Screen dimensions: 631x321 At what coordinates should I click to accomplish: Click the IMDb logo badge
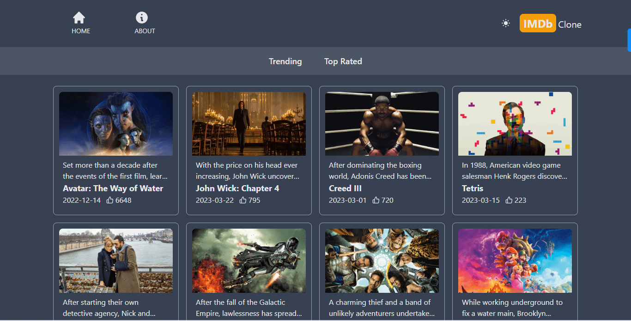[x=538, y=23]
